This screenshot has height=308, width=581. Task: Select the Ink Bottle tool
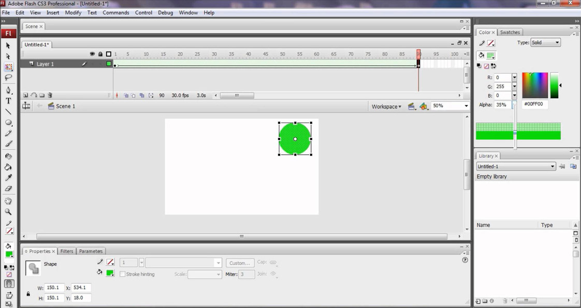tap(8, 157)
